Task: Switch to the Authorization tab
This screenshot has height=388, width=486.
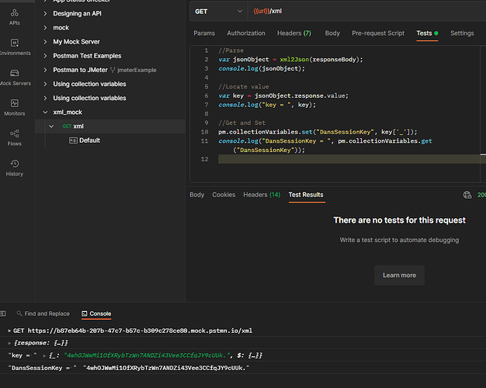Action: [x=246, y=33]
